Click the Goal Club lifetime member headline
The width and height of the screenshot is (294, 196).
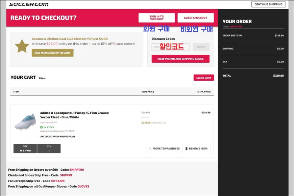pyautogui.click(x=70, y=39)
